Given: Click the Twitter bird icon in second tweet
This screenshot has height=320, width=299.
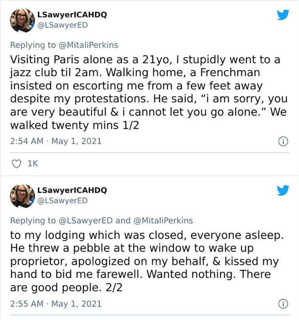Looking at the screenshot, I should click(x=283, y=190).
